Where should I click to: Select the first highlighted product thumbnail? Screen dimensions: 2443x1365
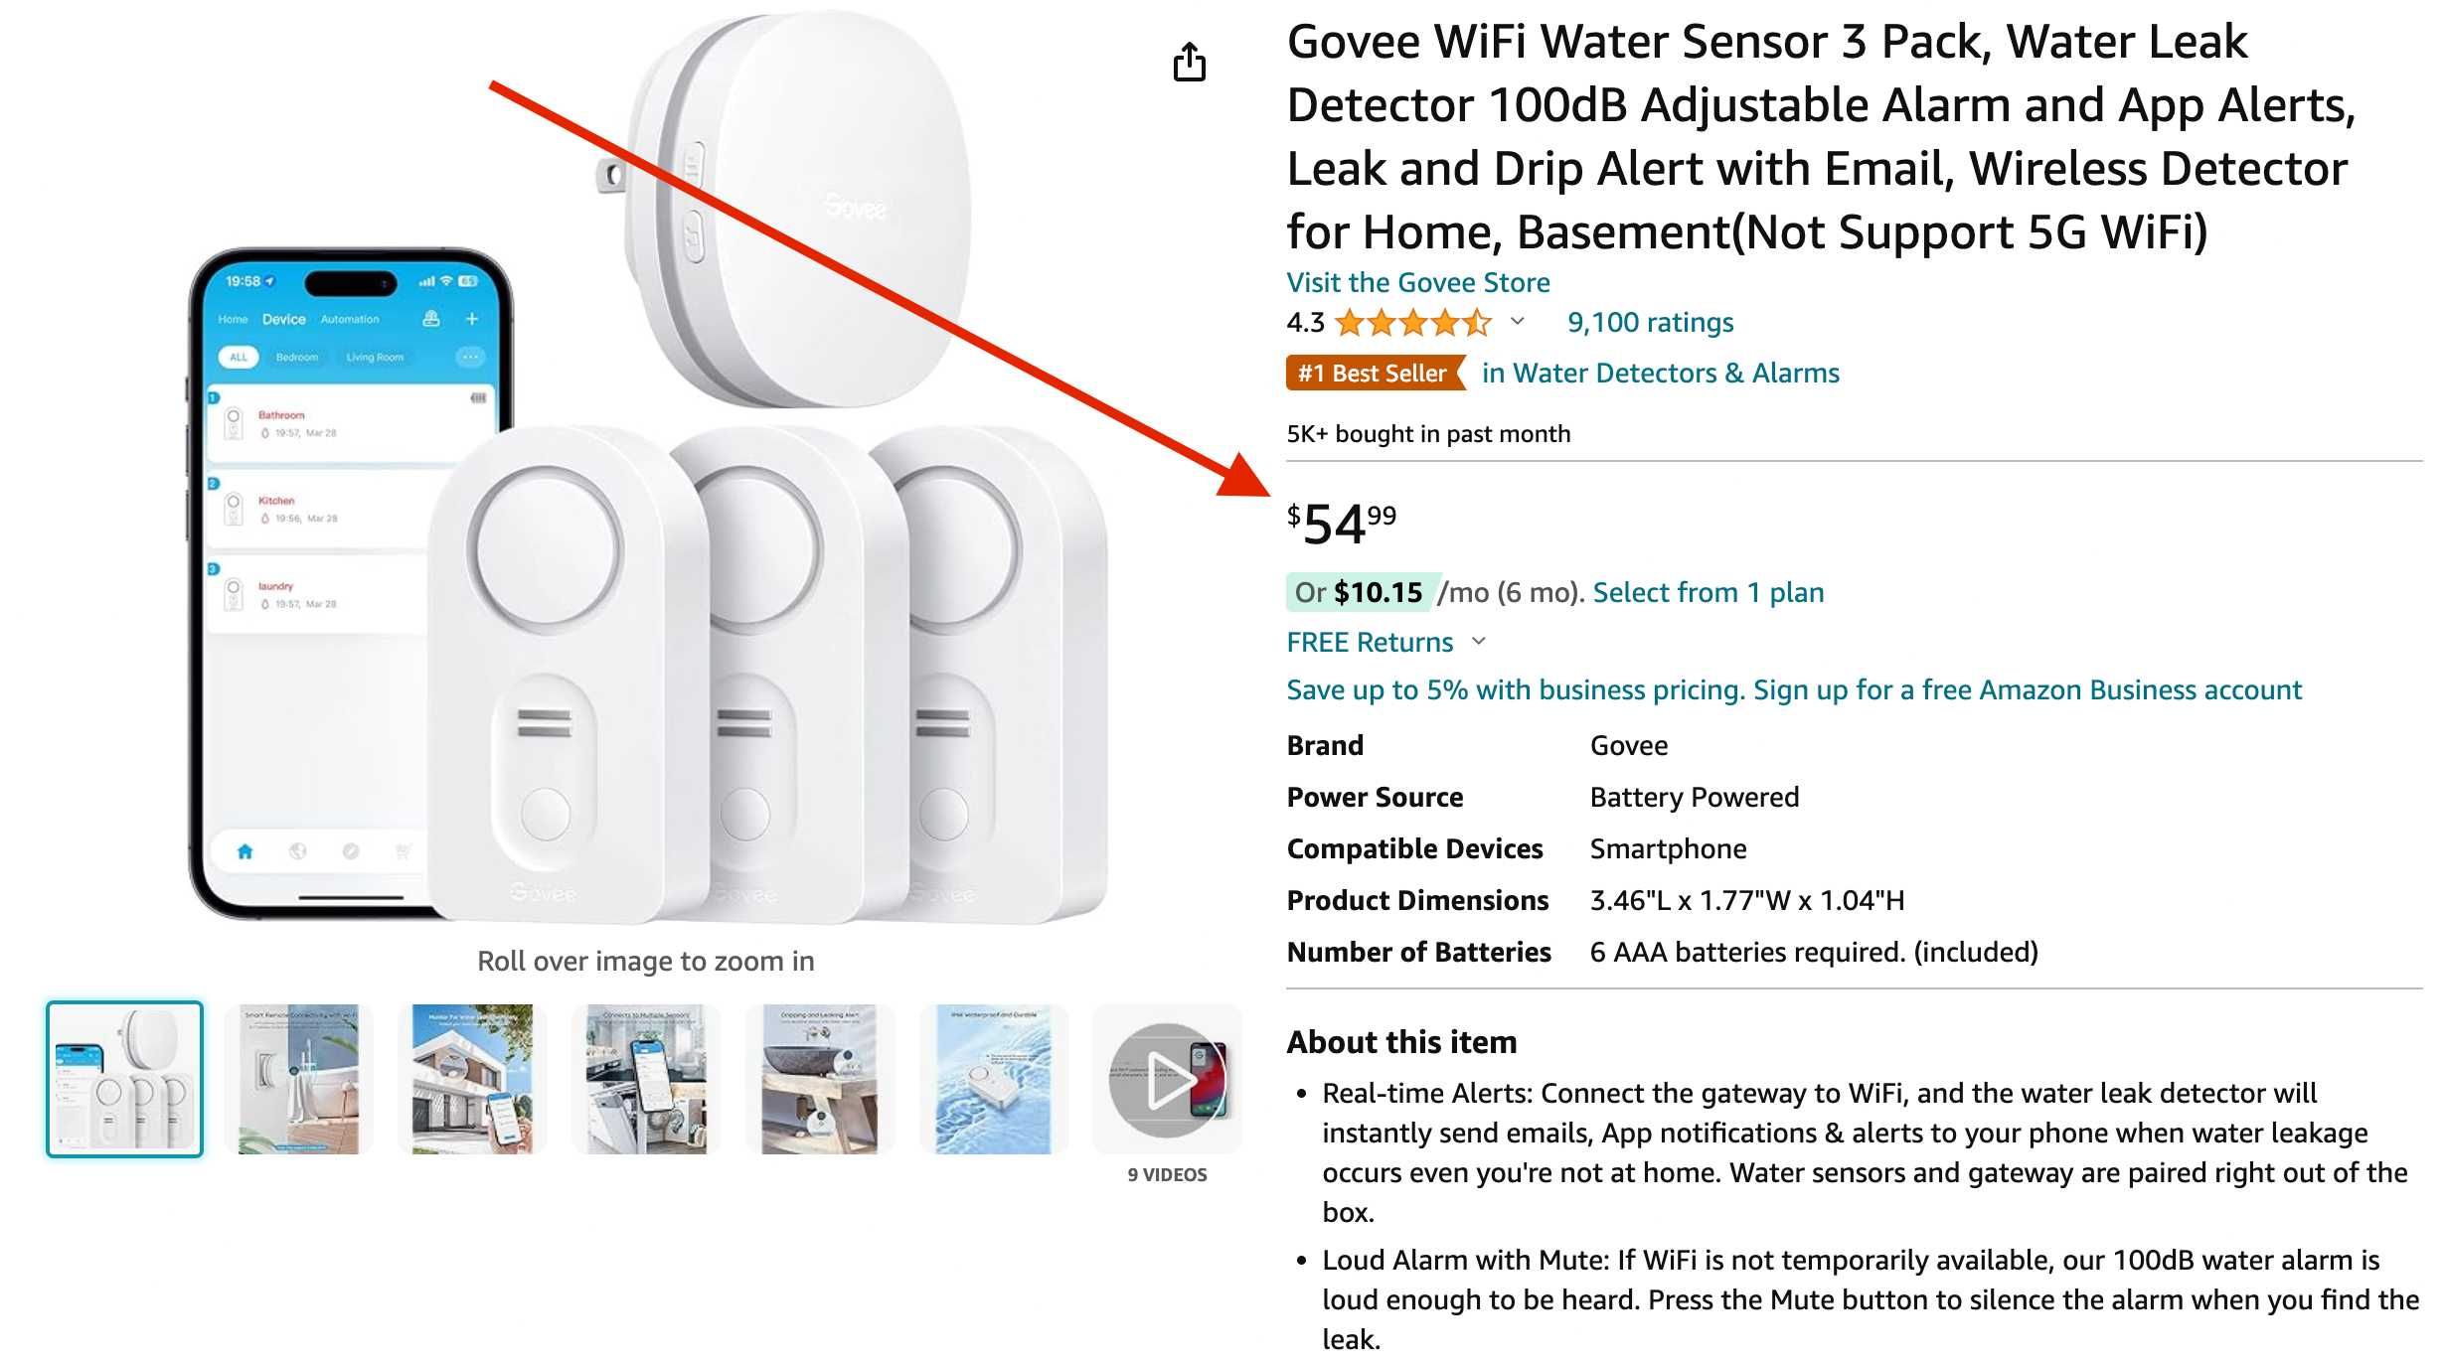[124, 1079]
